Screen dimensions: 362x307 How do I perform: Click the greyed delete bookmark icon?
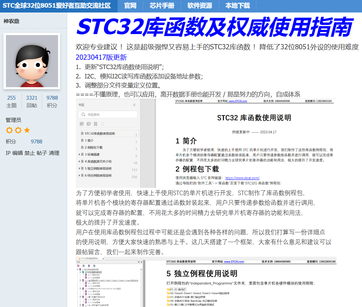point(103,124)
